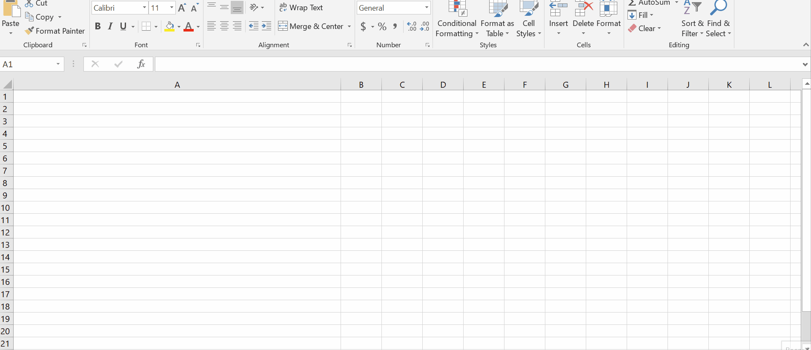
Task: Open the font size 11 dropdown
Action: [x=172, y=8]
